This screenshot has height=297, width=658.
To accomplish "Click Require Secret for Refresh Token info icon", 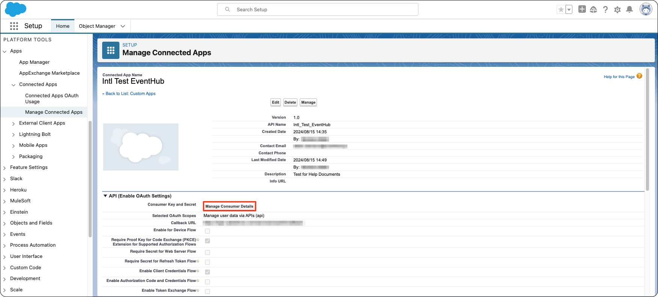I will [x=198, y=261].
